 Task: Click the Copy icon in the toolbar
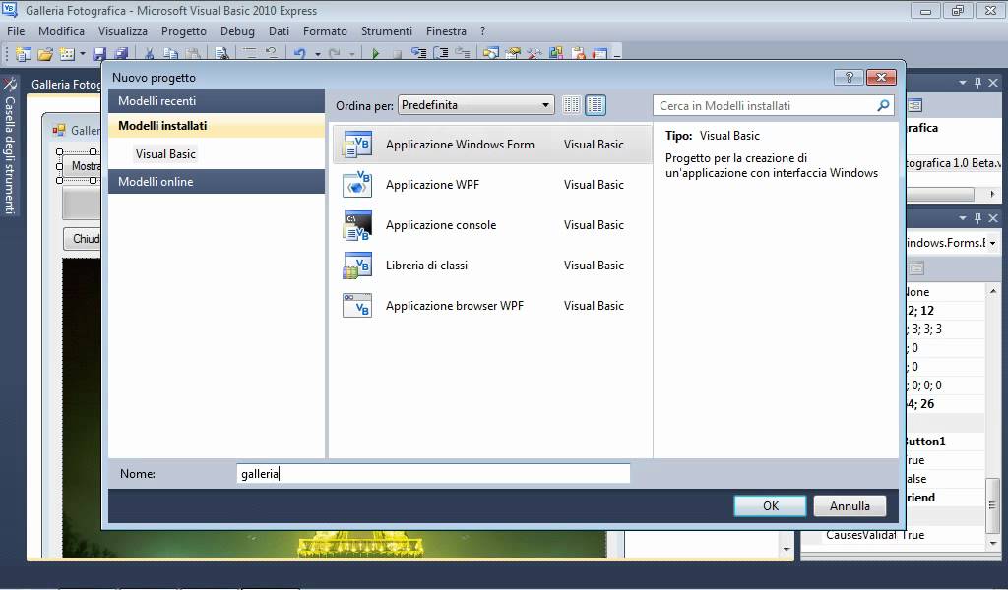click(x=170, y=54)
